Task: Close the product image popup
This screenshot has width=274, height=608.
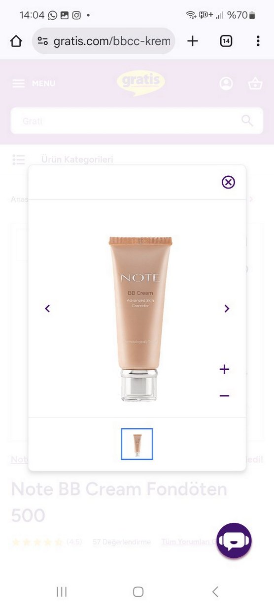Action: [x=228, y=182]
